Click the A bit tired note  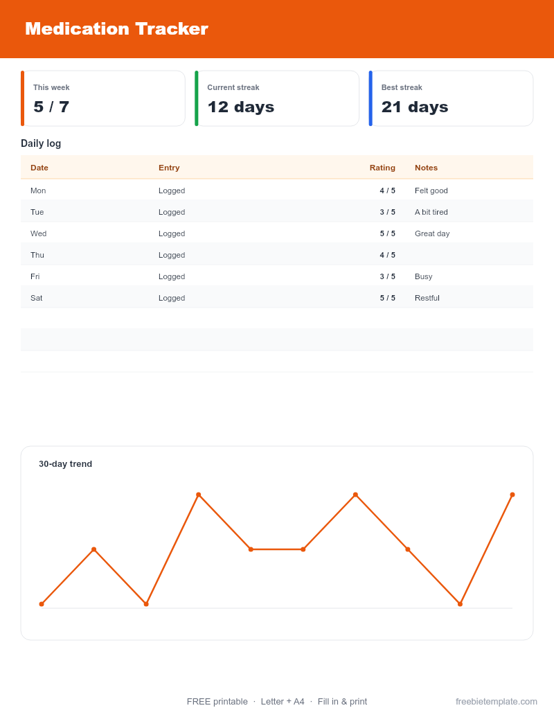tap(431, 212)
